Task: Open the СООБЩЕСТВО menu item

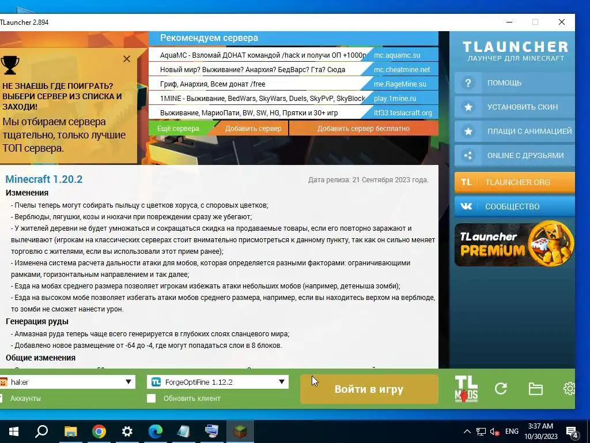Action: point(515,207)
